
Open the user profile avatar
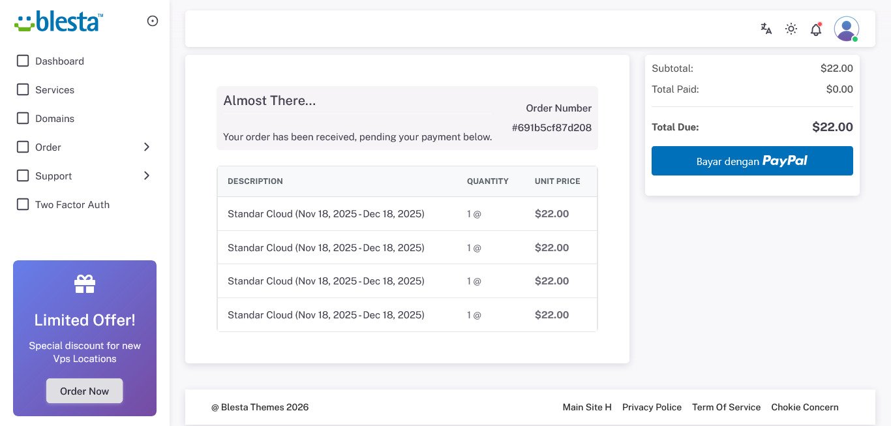tap(846, 29)
